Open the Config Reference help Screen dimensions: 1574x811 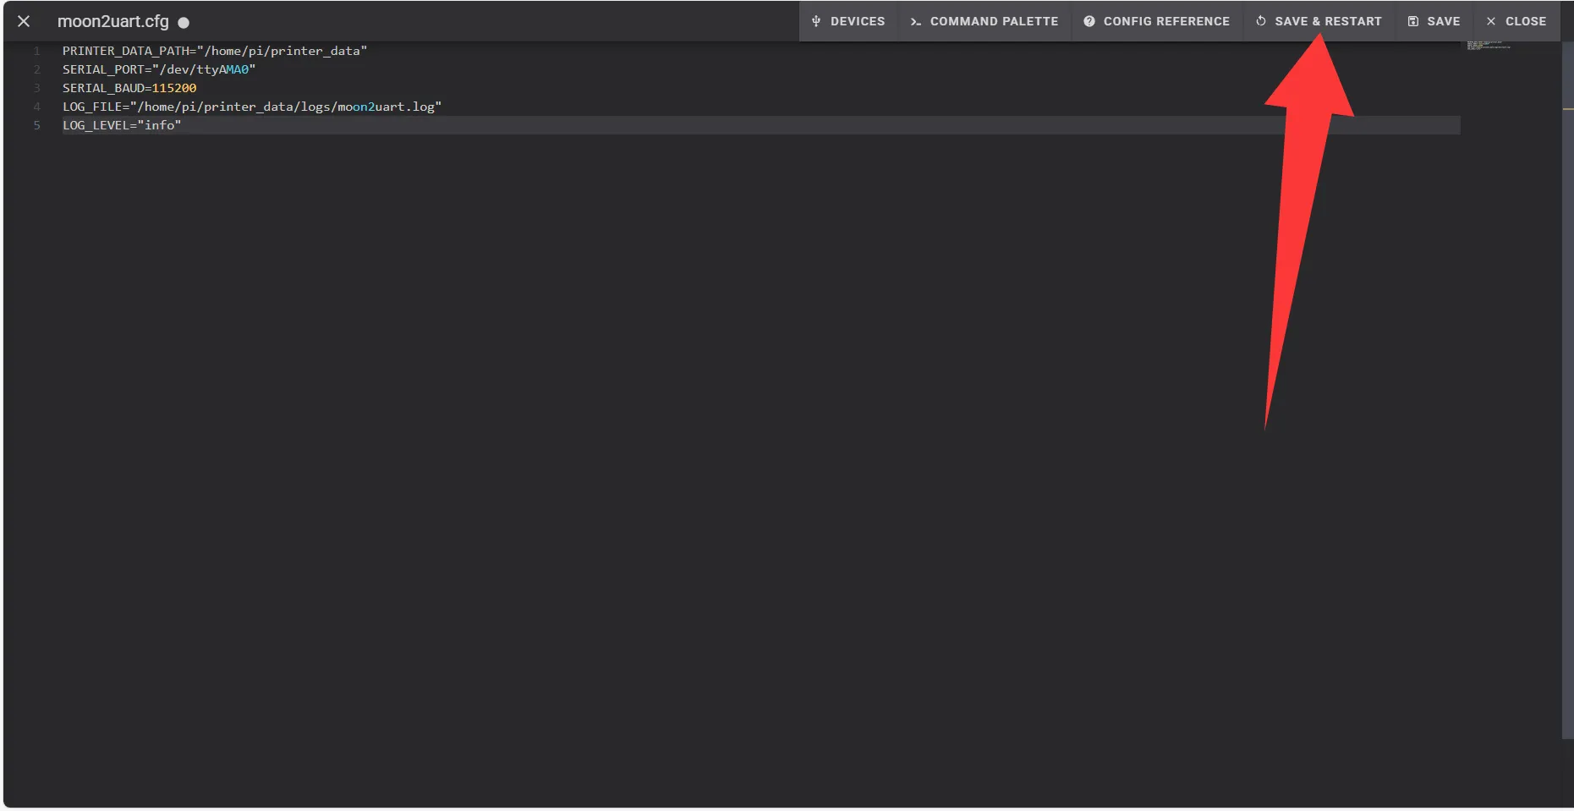coord(1156,21)
